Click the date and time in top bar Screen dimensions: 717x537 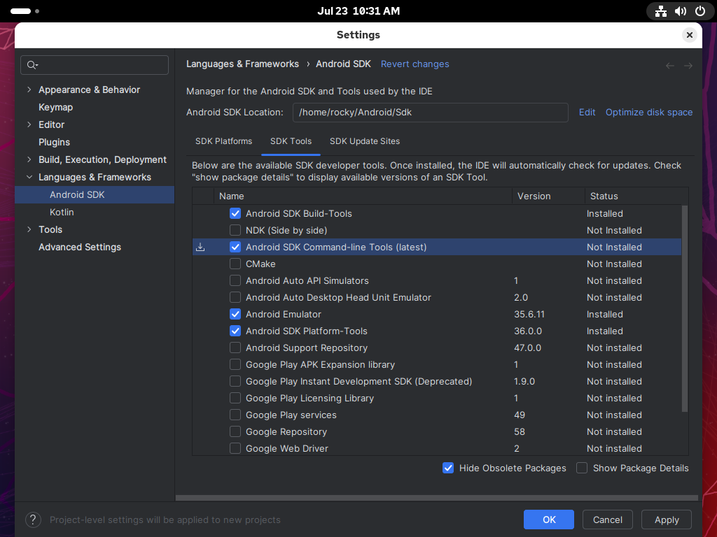point(358,11)
